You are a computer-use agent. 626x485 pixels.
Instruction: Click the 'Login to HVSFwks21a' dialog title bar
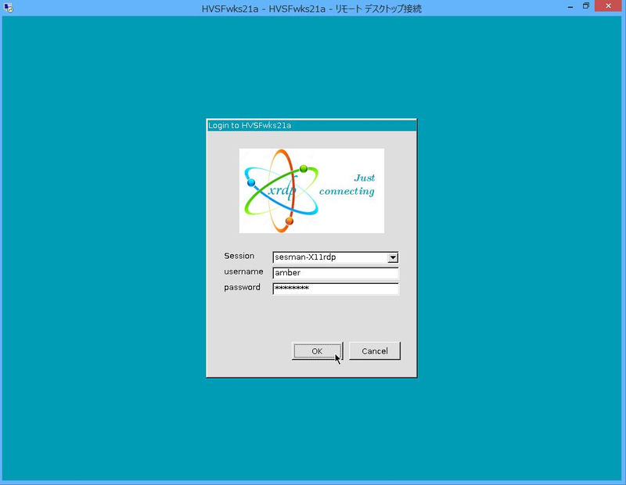[311, 125]
